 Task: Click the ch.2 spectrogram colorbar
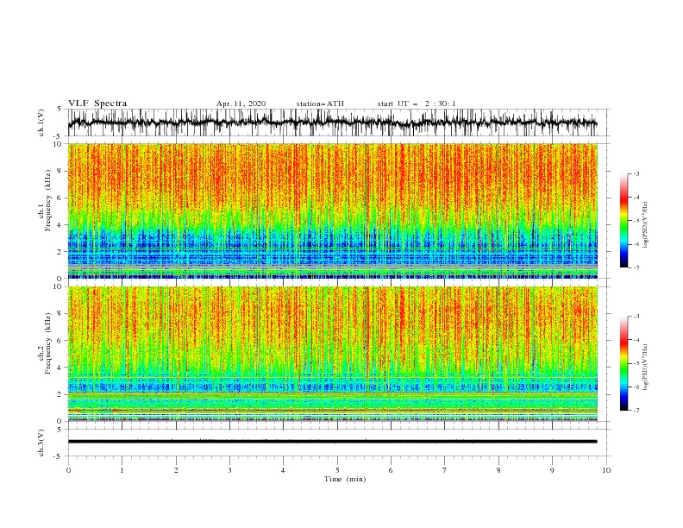pos(623,363)
